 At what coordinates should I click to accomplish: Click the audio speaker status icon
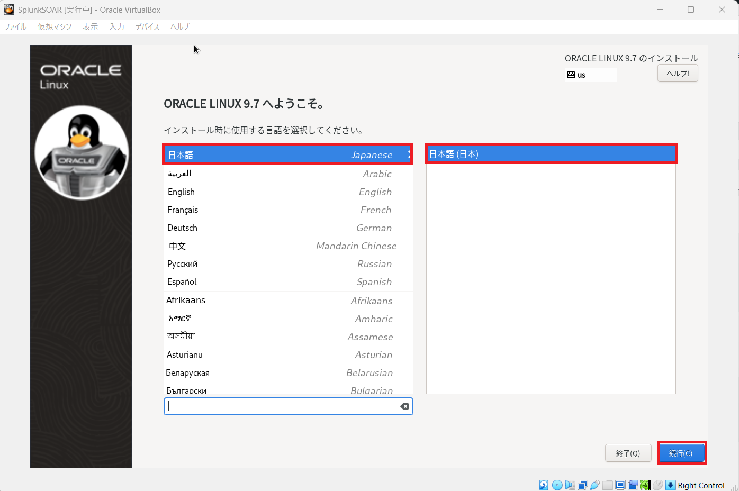[x=570, y=485]
